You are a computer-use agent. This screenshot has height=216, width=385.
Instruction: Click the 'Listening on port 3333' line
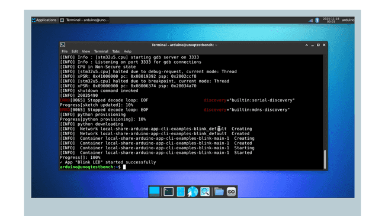coord(131,62)
